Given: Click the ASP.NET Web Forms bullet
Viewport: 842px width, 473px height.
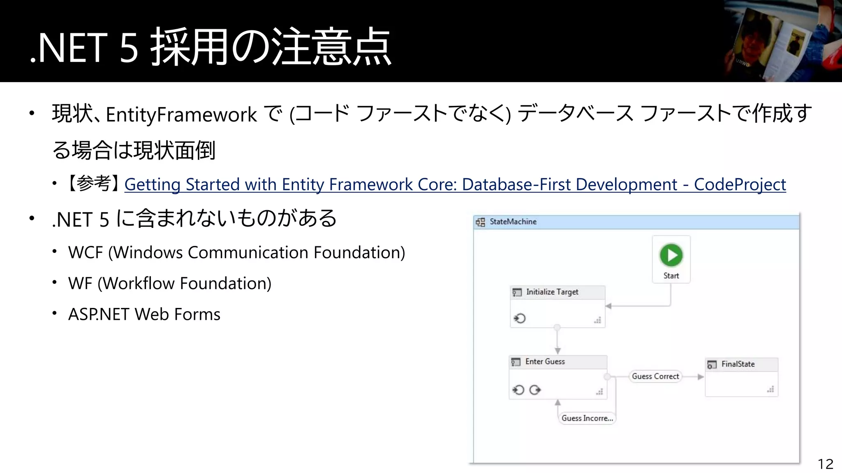Looking at the screenshot, I should pyautogui.click(x=144, y=315).
